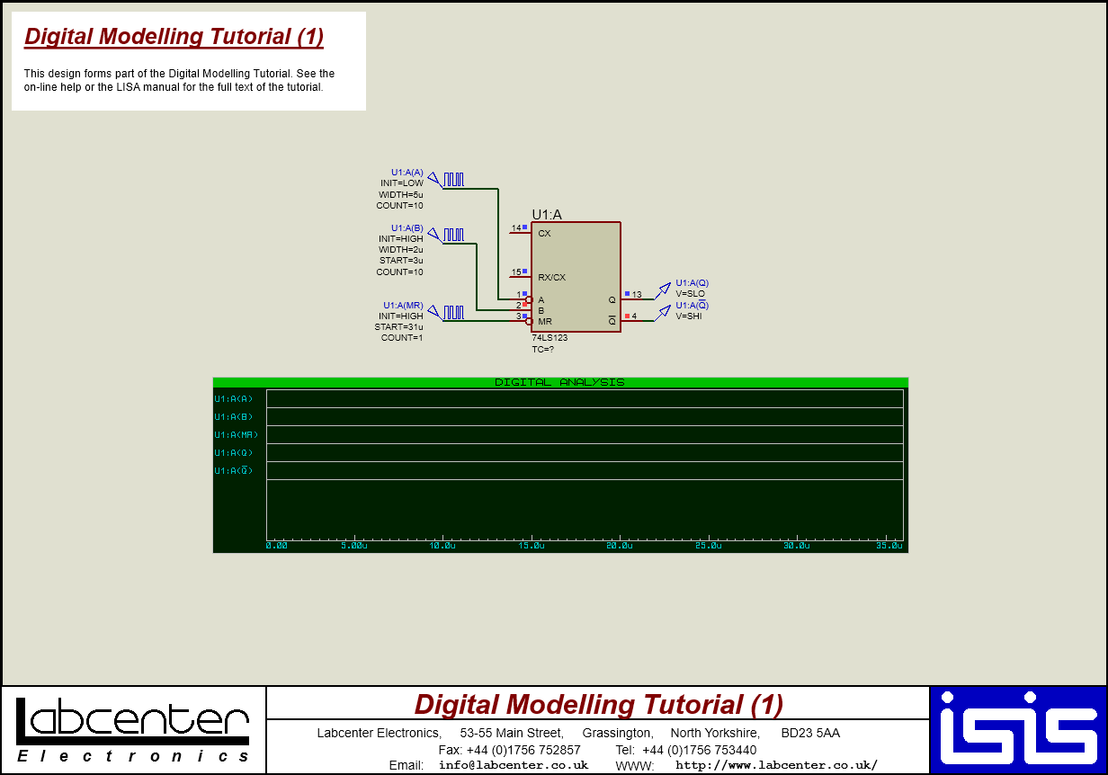Select the U1:A(B) clock generator symbol
The height and width of the screenshot is (775, 1108).
tap(452, 236)
